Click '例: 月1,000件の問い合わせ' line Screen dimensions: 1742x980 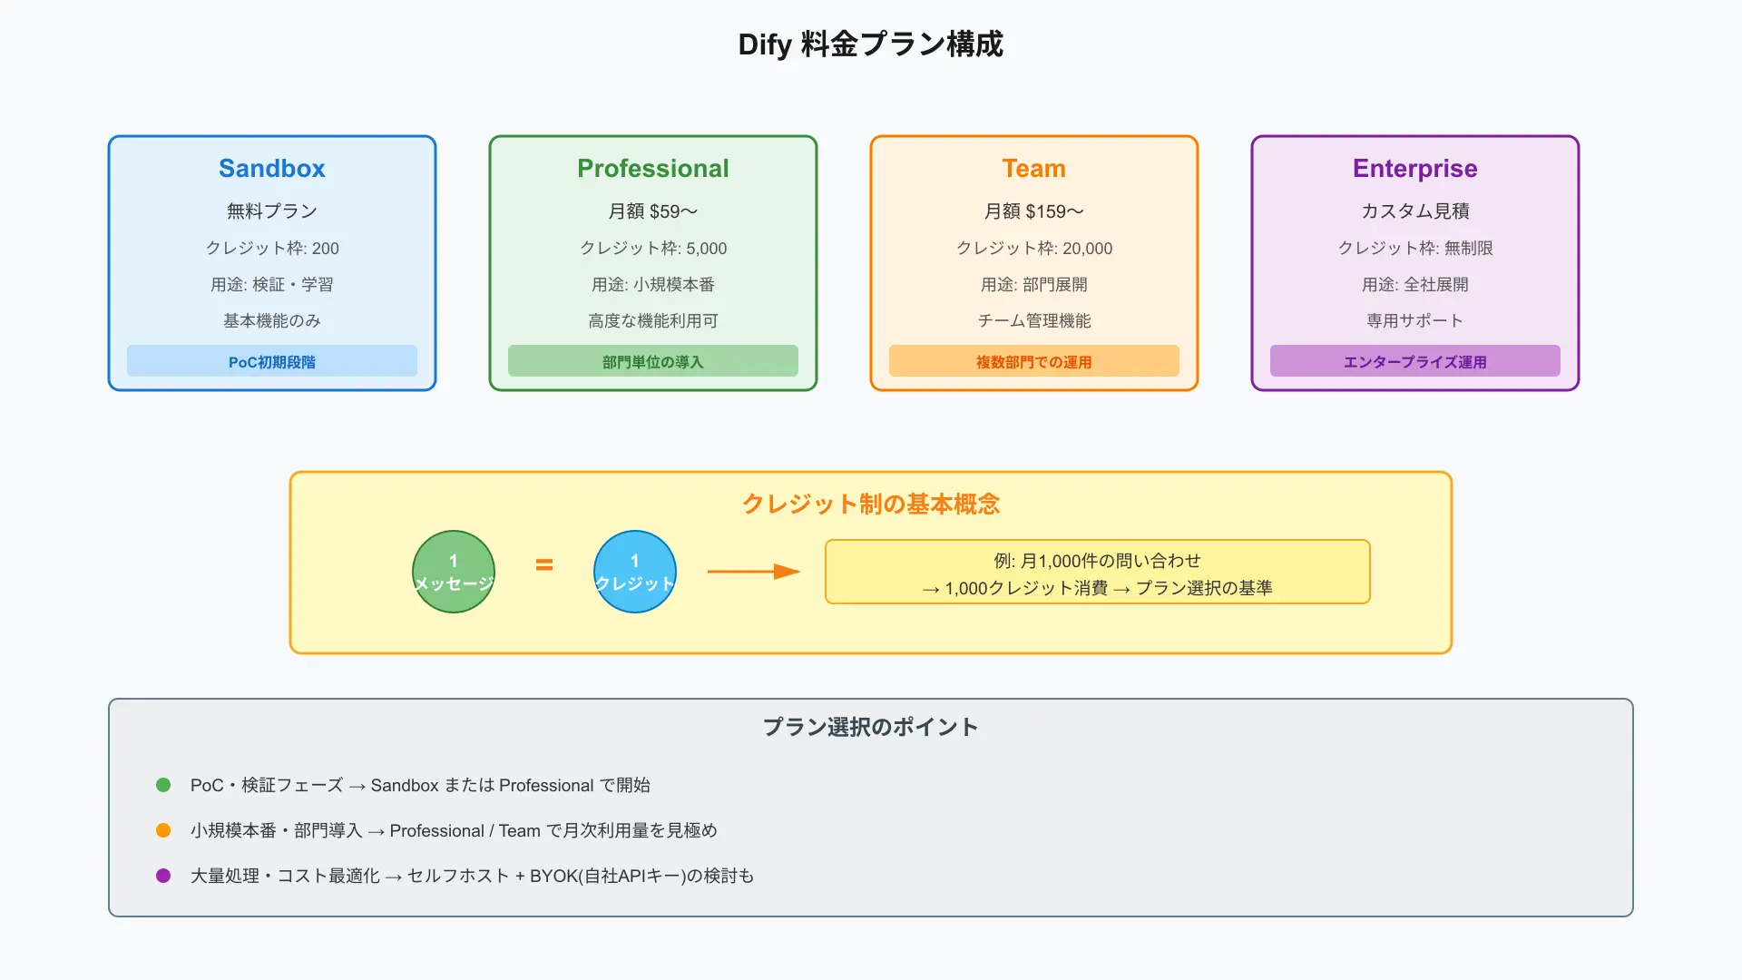coord(1098,561)
